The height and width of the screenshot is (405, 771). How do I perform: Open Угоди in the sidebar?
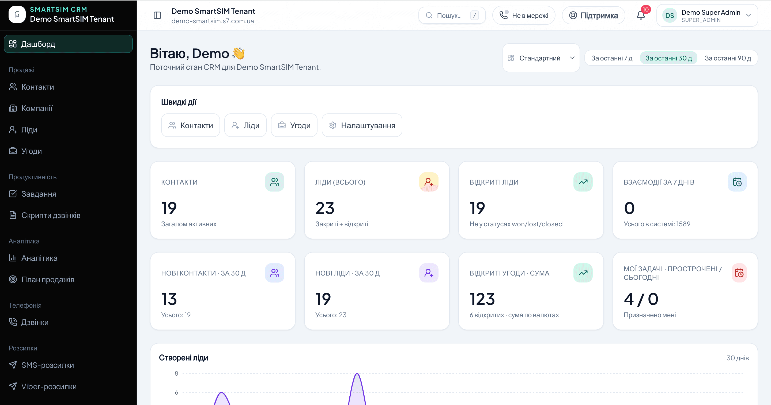click(x=68, y=151)
